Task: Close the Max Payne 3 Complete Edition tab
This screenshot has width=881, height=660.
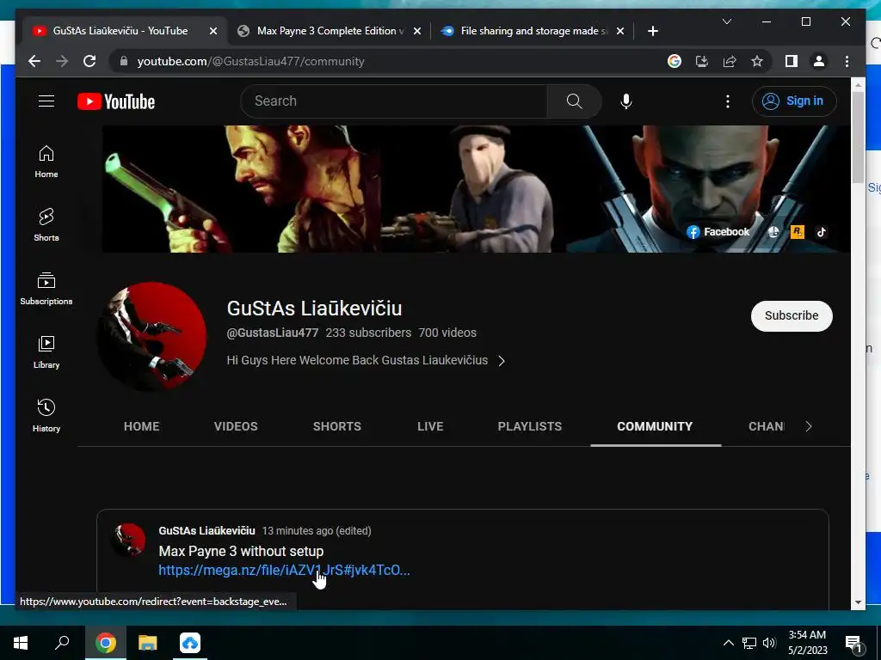Action: [417, 31]
